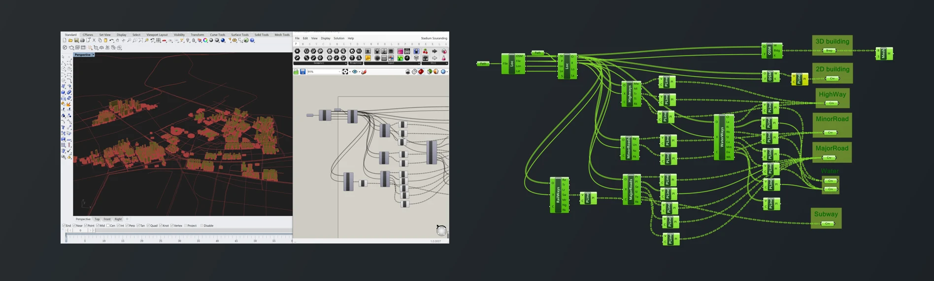This screenshot has width=934, height=281.
Task: Click the Grasshopper eye named views icon
Action: [x=355, y=72]
